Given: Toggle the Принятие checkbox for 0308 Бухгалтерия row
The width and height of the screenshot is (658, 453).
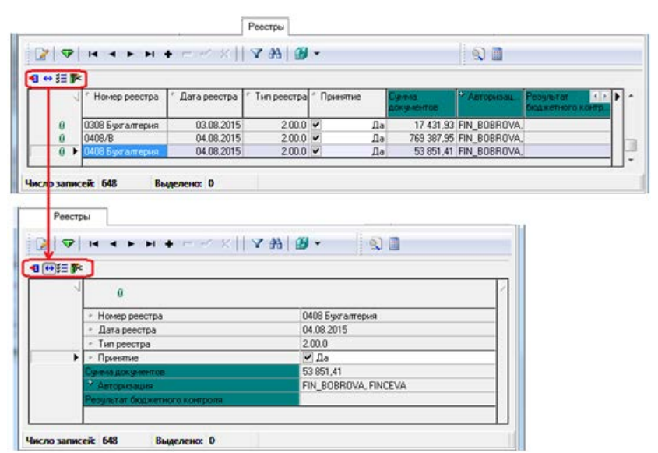Looking at the screenshot, I should click(x=315, y=125).
